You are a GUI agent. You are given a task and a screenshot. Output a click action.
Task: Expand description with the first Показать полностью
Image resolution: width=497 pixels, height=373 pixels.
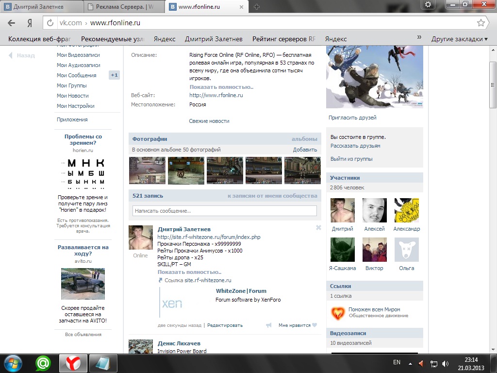221,87
